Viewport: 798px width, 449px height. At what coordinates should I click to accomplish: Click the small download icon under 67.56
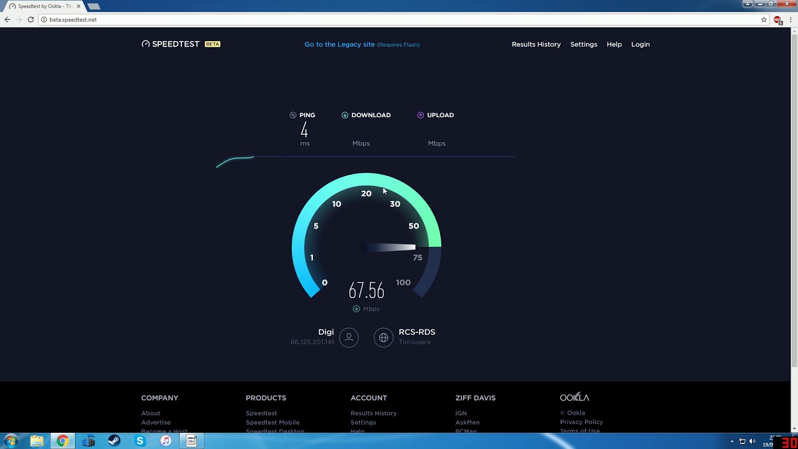357,309
